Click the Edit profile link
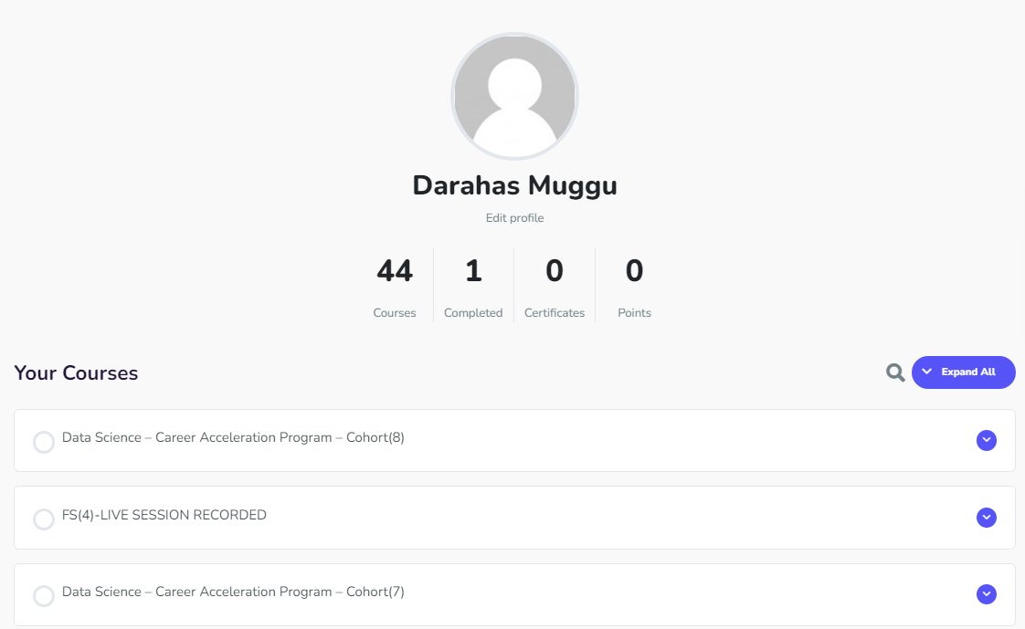This screenshot has width=1025, height=629. tap(514, 218)
